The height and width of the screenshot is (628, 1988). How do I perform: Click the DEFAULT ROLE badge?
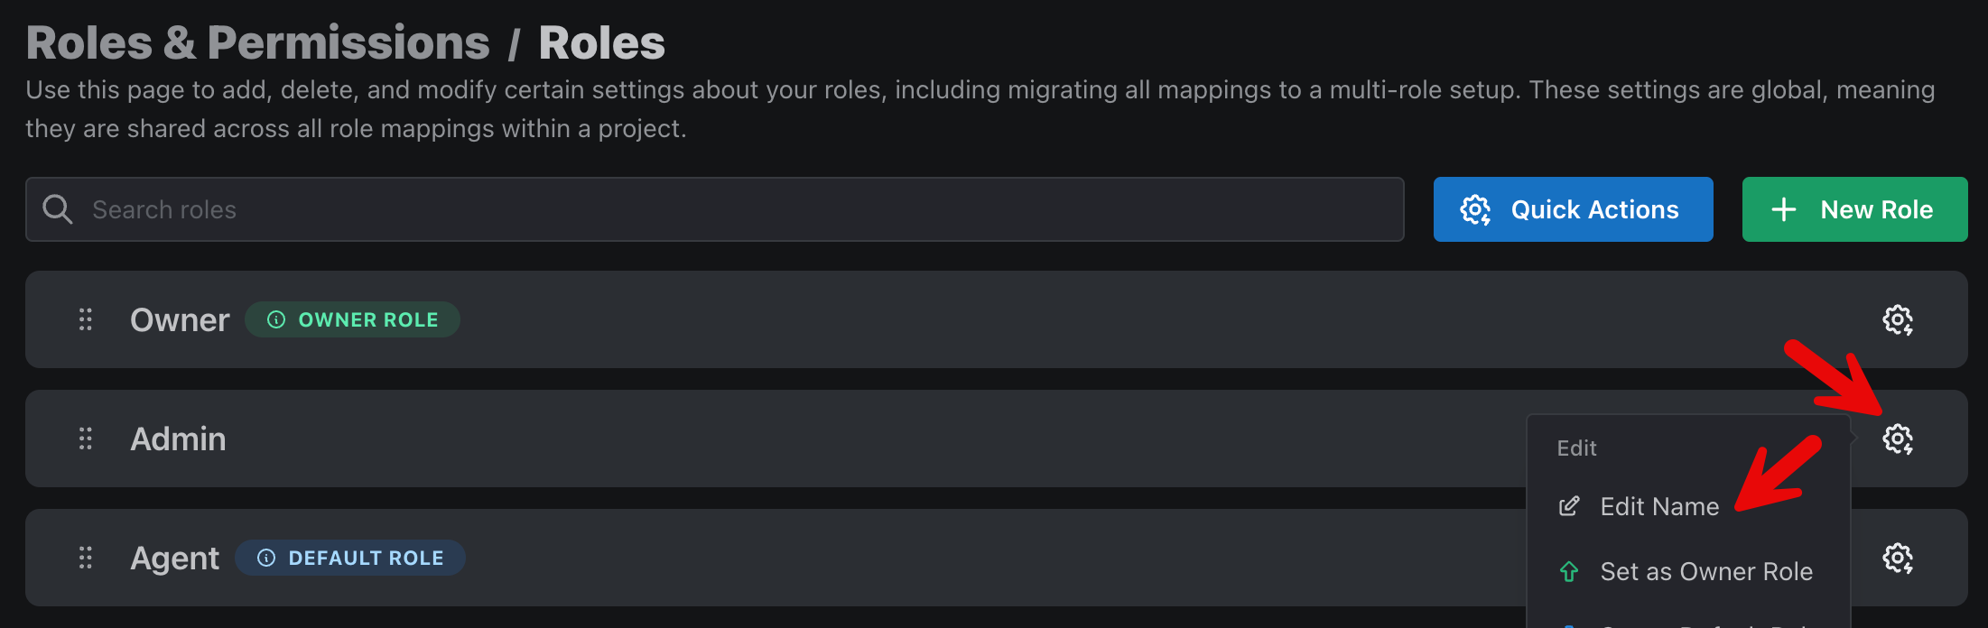coord(350,558)
